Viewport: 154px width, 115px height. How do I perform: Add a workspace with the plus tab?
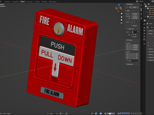[58, 2]
